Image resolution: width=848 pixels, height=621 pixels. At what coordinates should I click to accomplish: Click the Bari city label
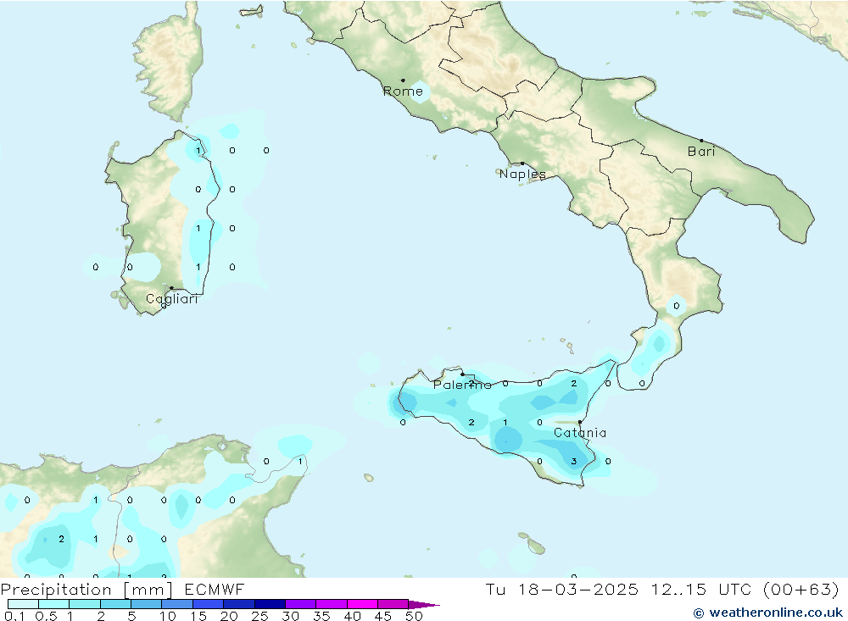click(701, 152)
